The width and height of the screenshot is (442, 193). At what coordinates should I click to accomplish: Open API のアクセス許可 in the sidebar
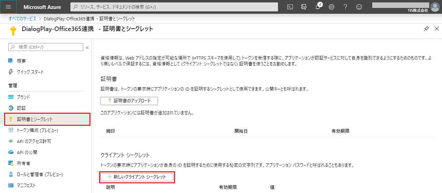point(34,141)
